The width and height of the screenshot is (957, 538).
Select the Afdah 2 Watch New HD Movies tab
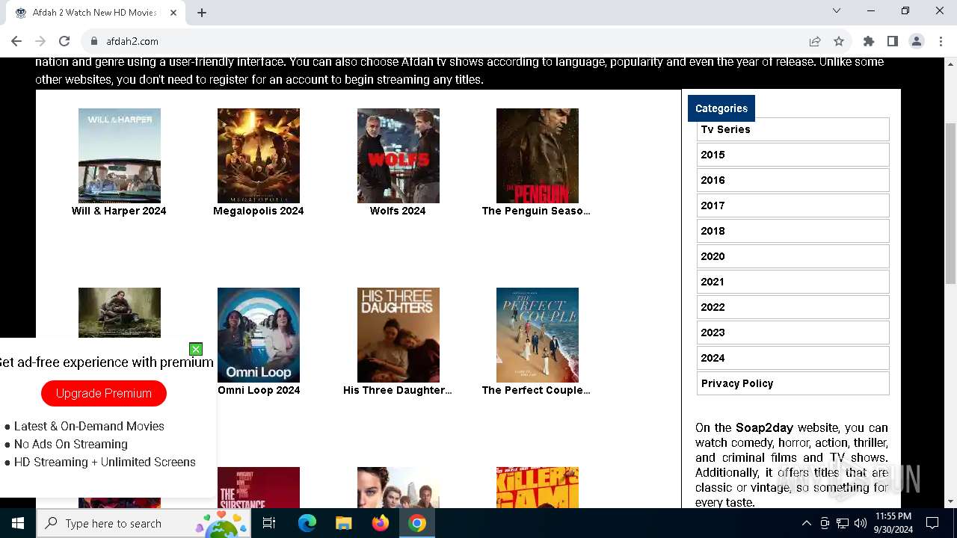[x=96, y=13]
